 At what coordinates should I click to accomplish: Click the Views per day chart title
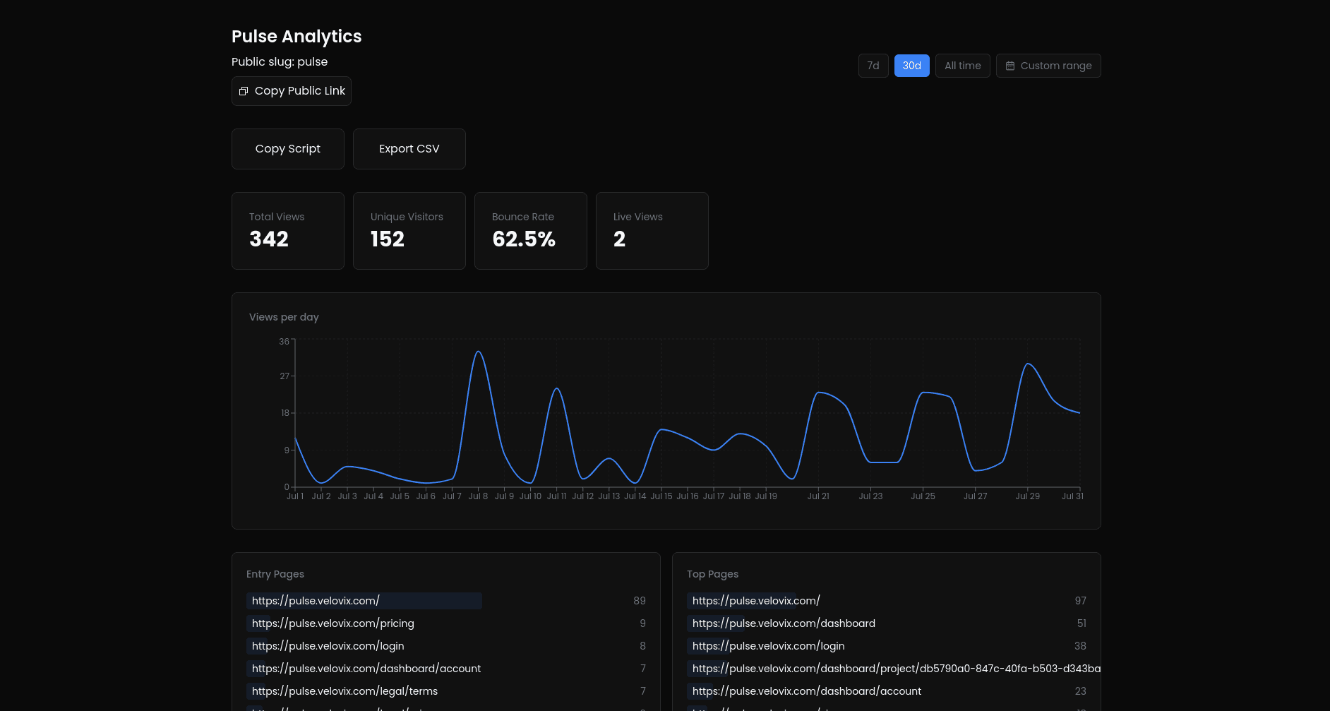284,317
